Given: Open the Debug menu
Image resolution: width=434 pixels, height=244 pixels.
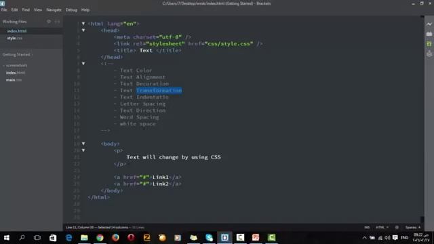Looking at the screenshot, I should (71, 9).
